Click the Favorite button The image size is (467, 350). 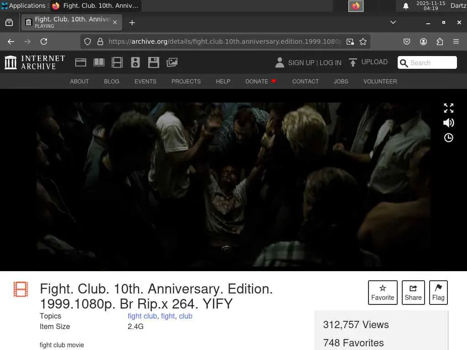383,293
